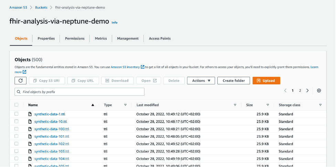Open the synthetic-data-101.ttl object link

pyautogui.click(x=52, y=136)
